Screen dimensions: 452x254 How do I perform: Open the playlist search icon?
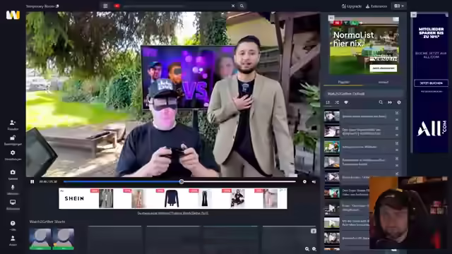pos(381,102)
